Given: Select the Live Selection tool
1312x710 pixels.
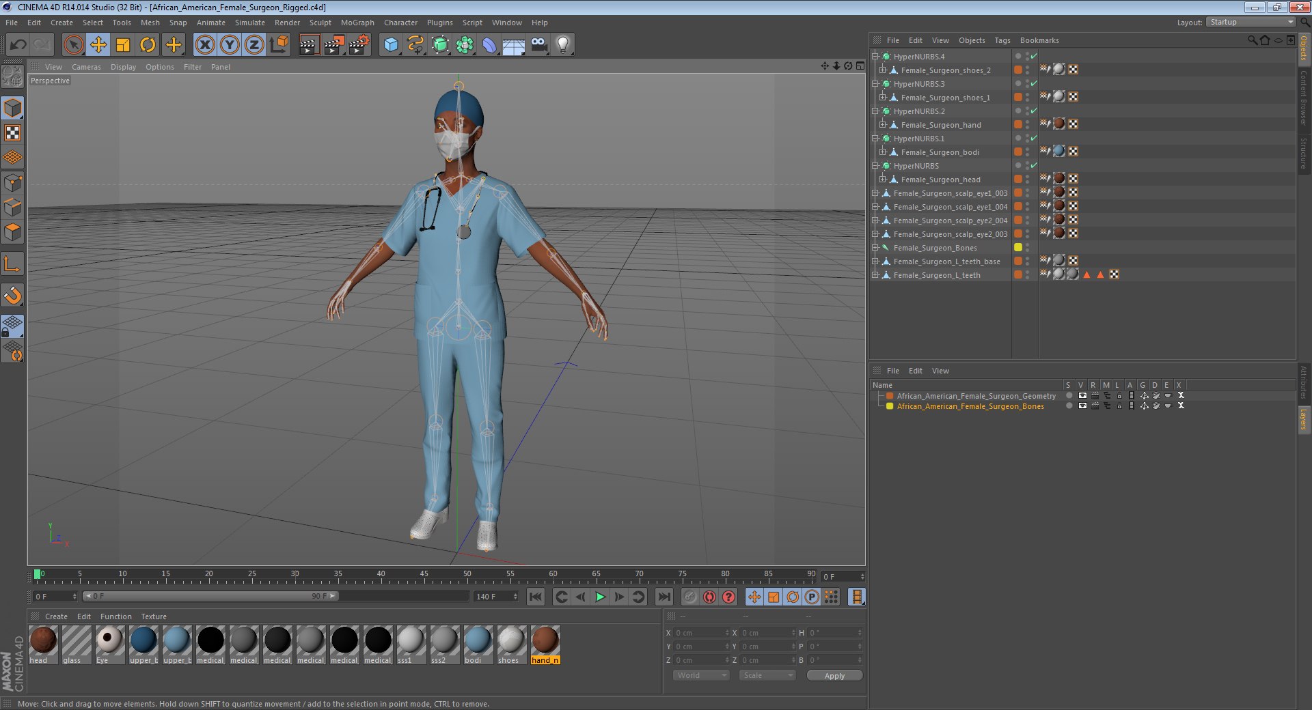Looking at the screenshot, I should coord(74,45).
